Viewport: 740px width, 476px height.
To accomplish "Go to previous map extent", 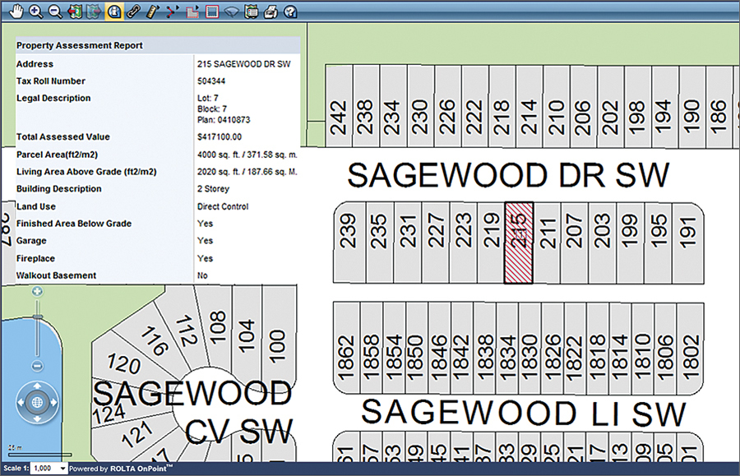I will point(75,12).
